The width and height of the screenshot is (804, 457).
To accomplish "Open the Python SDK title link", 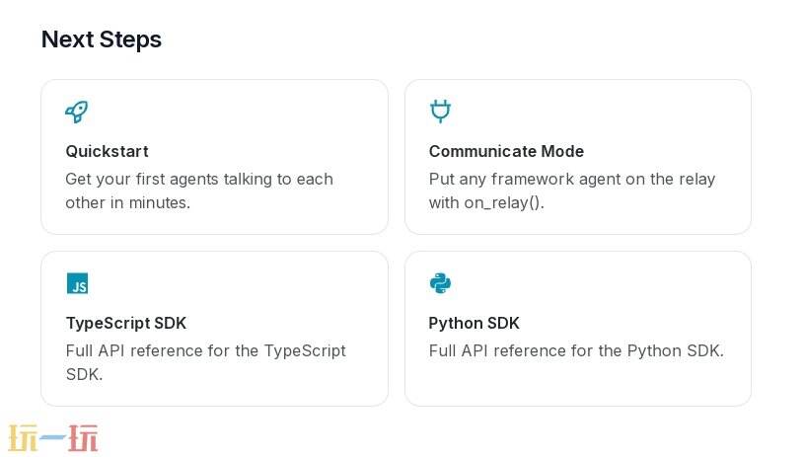I will 474,323.
